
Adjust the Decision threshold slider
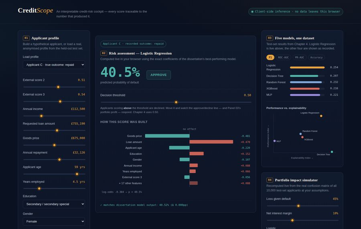tap(176, 102)
